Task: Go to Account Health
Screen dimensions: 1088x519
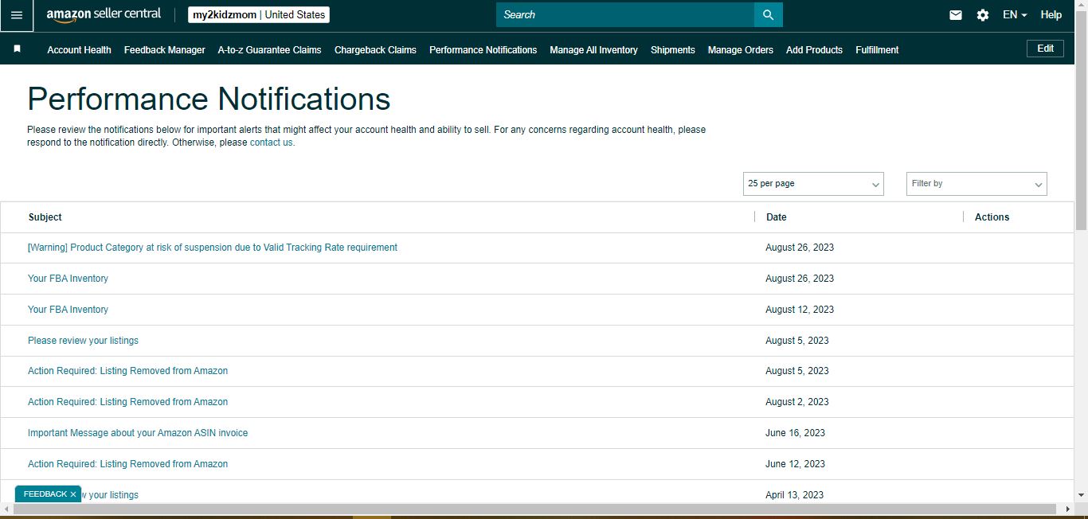Action: [79, 49]
